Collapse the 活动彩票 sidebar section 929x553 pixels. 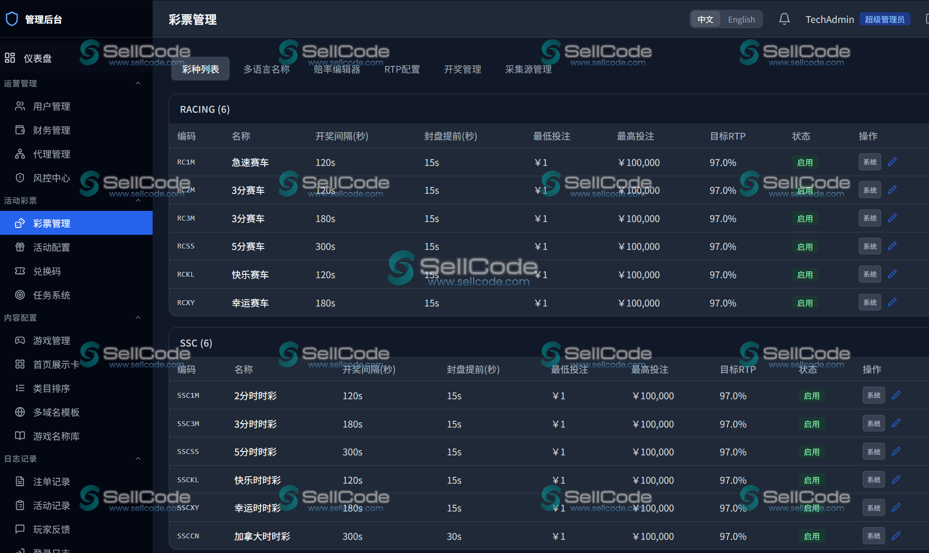point(138,201)
